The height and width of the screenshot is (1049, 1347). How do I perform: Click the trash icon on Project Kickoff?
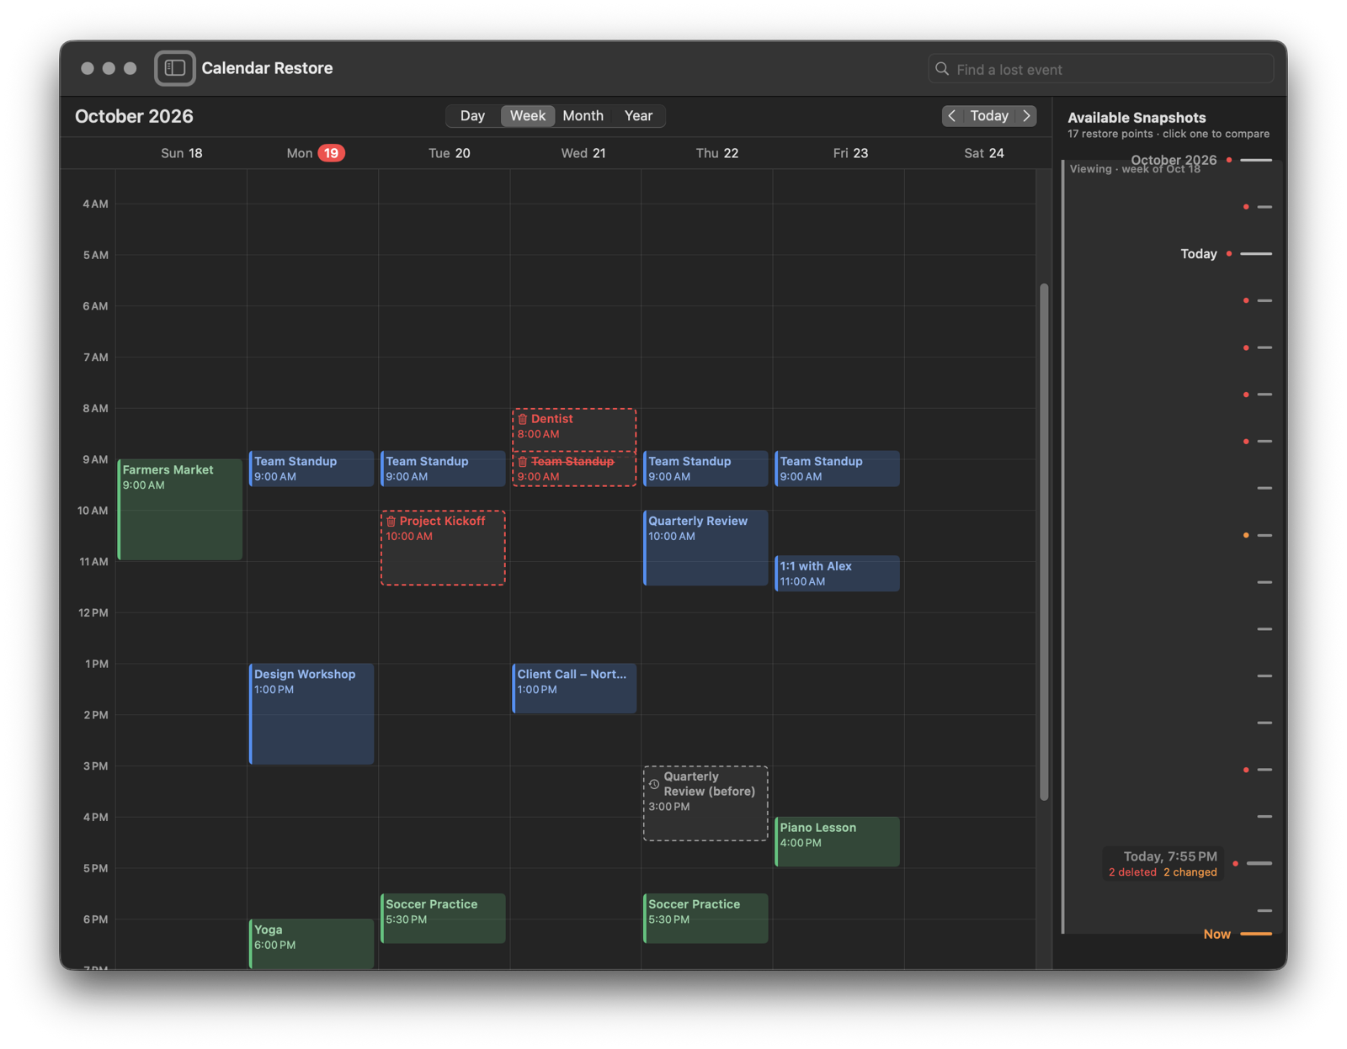[x=391, y=522]
